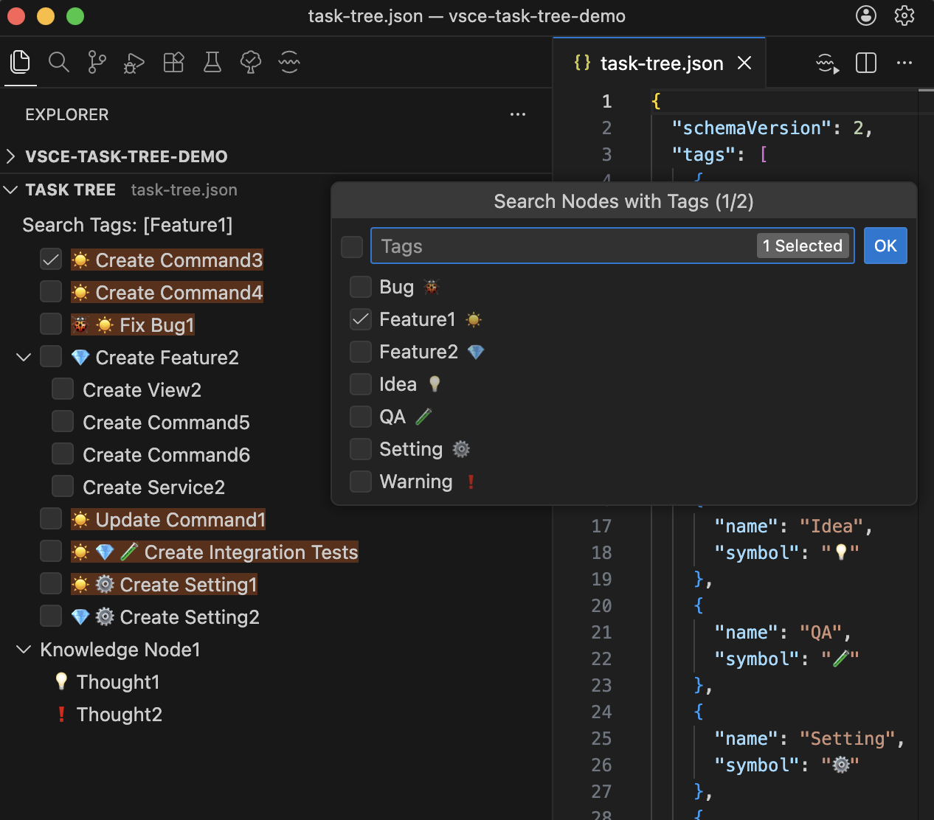This screenshot has height=820, width=934.
Task: Click the 1 Selected badge
Action: coord(803,246)
